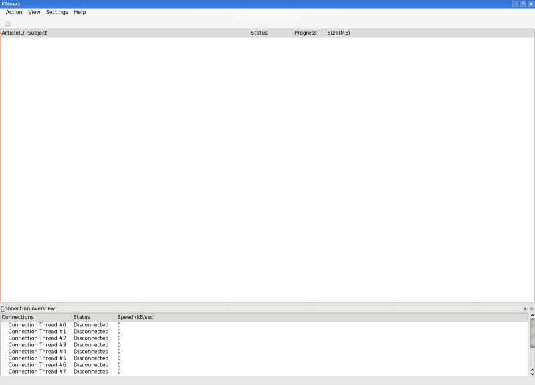Select Connection Thread #7
The height and width of the screenshot is (385, 535).
(37, 372)
